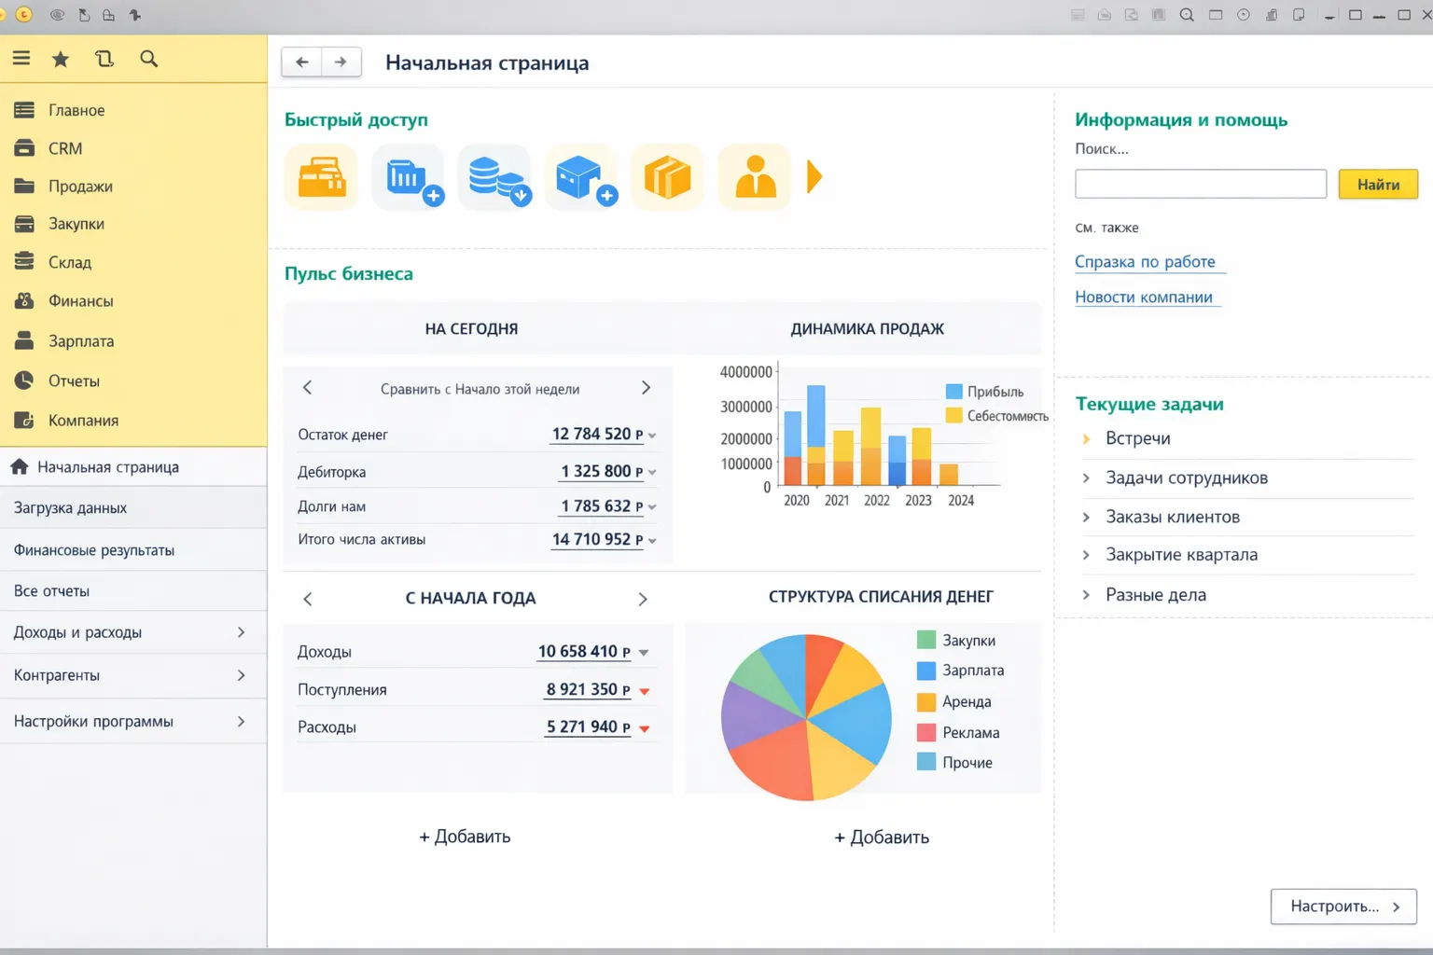1433x955 pixels.
Task: Click the orange cash register quick access icon
Action: click(x=321, y=177)
